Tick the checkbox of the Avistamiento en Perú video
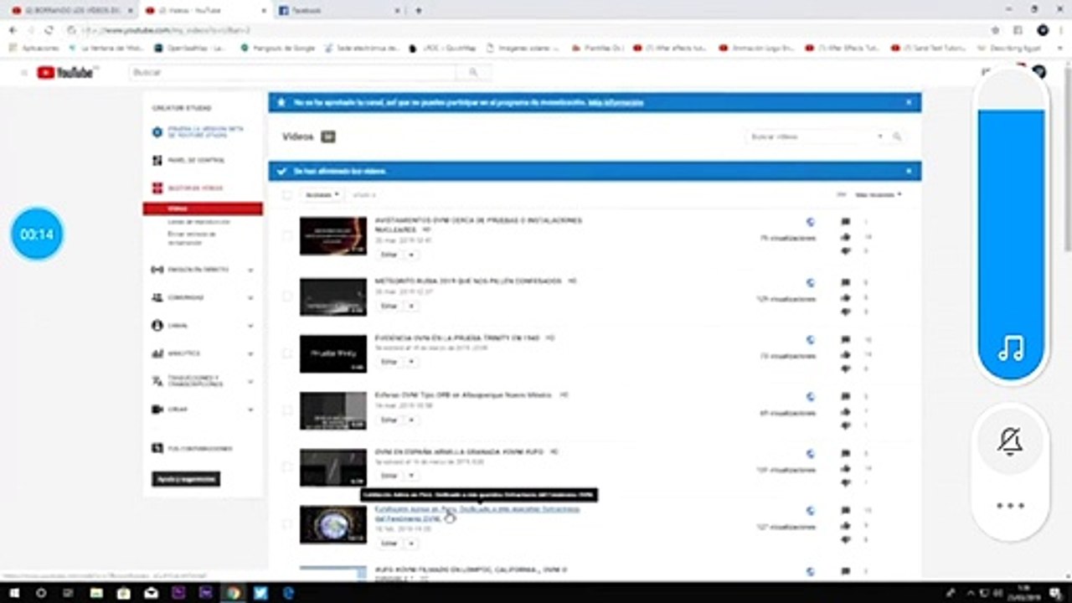Screen dimensions: 1072x603 pyautogui.click(x=287, y=524)
